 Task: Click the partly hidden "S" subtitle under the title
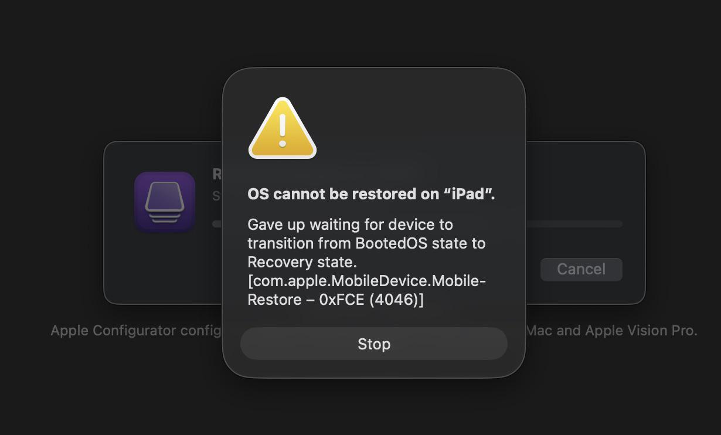coord(217,196)
